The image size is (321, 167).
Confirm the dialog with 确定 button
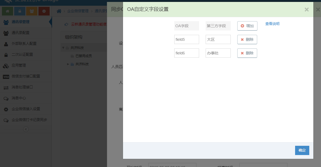coord(302,150)
